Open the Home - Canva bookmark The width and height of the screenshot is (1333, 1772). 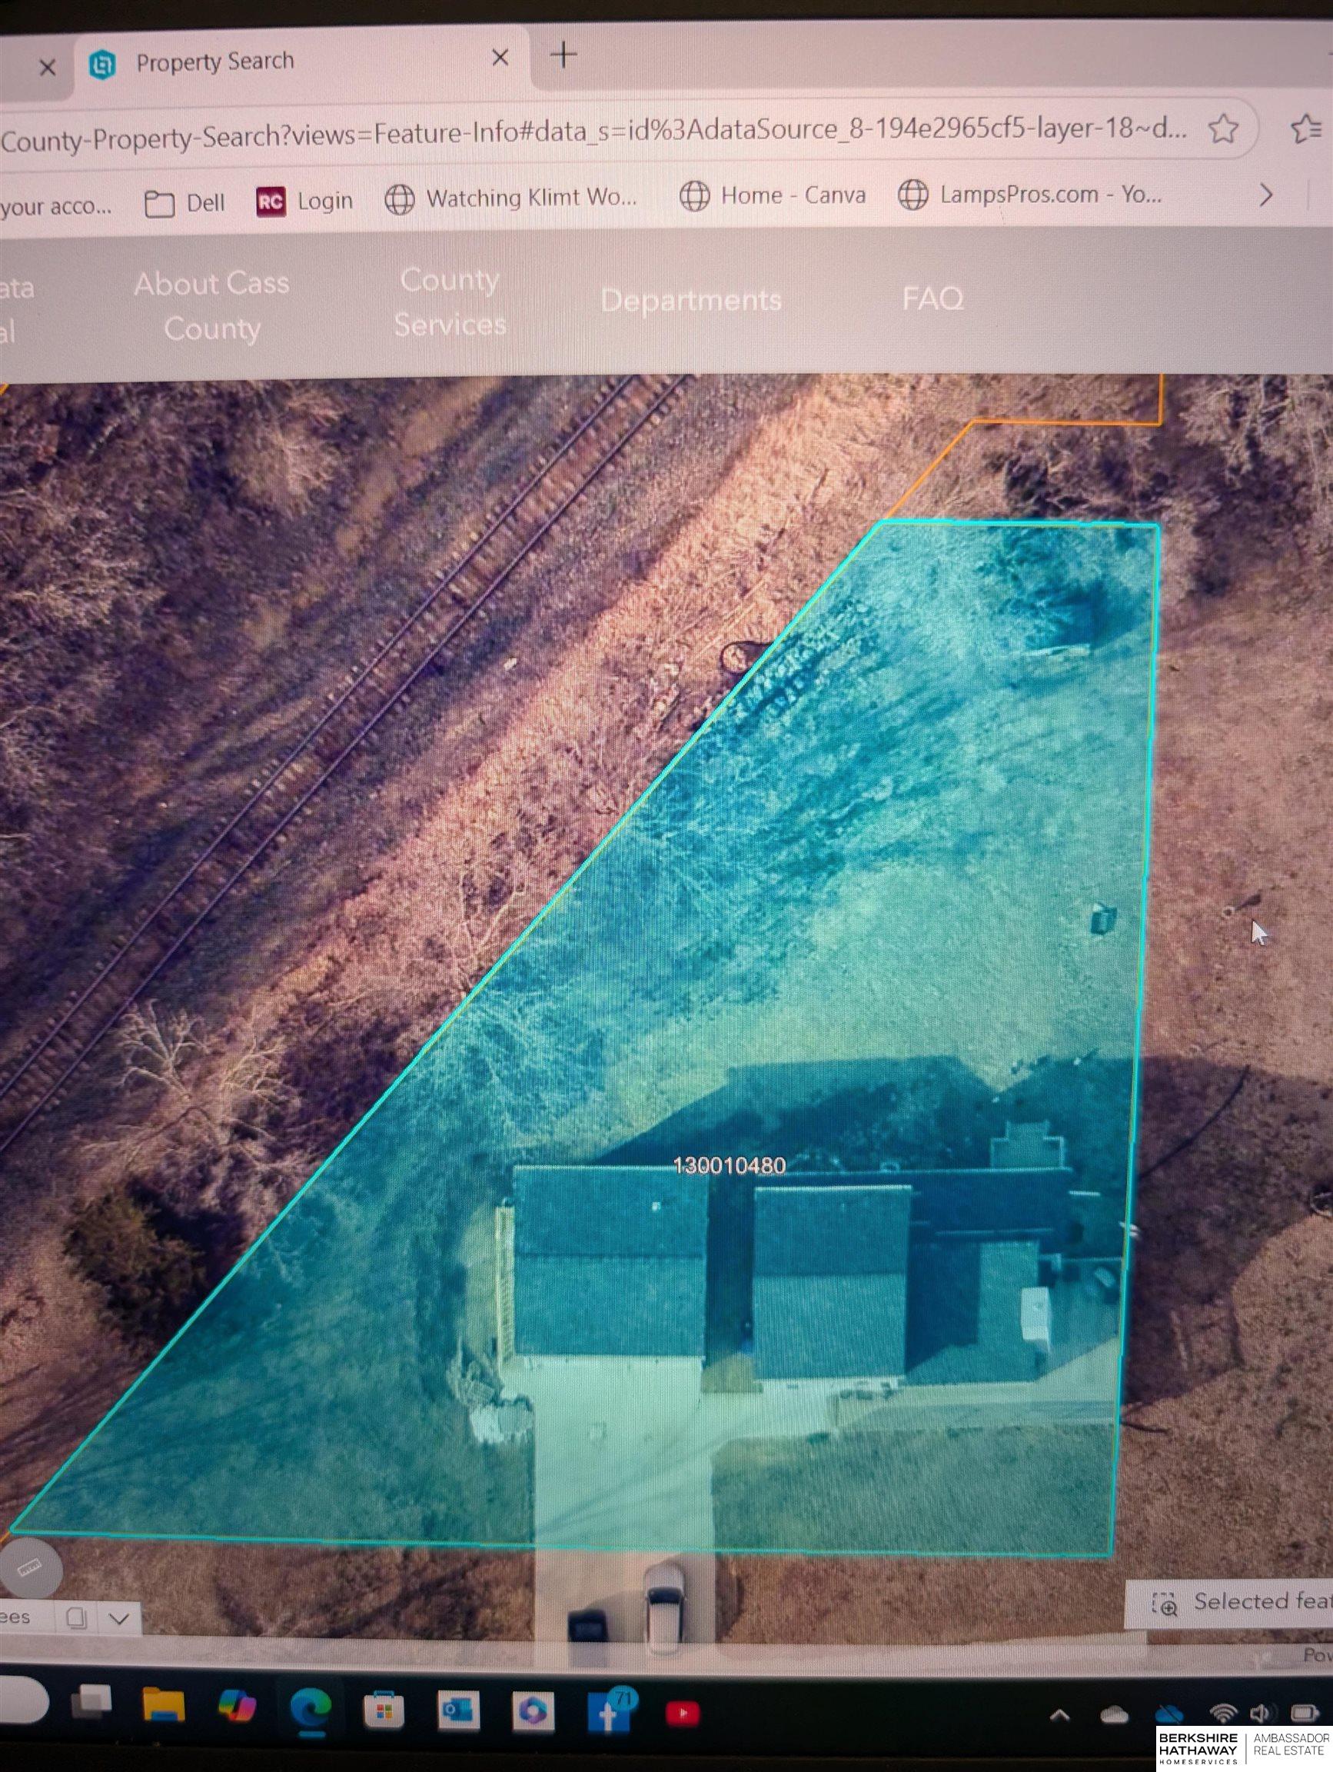(773, 195)
